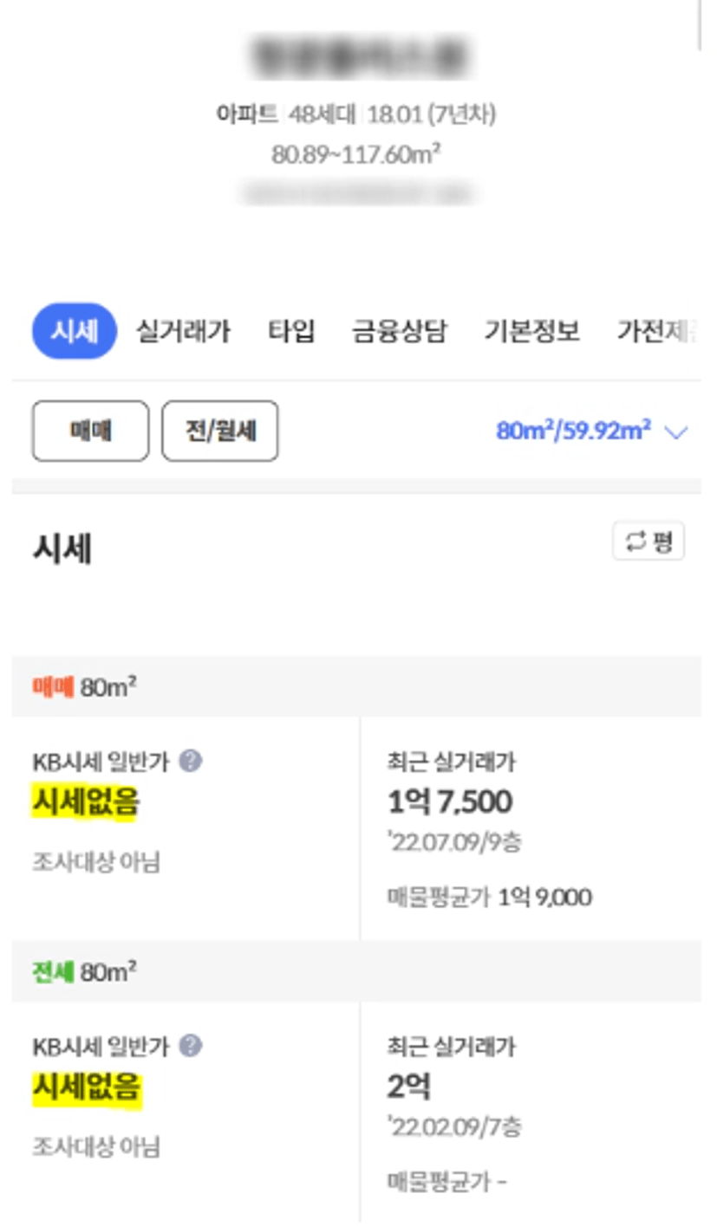Open the 타입 tab
Image resolution: width=717 pixels, height=1226 pixels.
[291, 331]
